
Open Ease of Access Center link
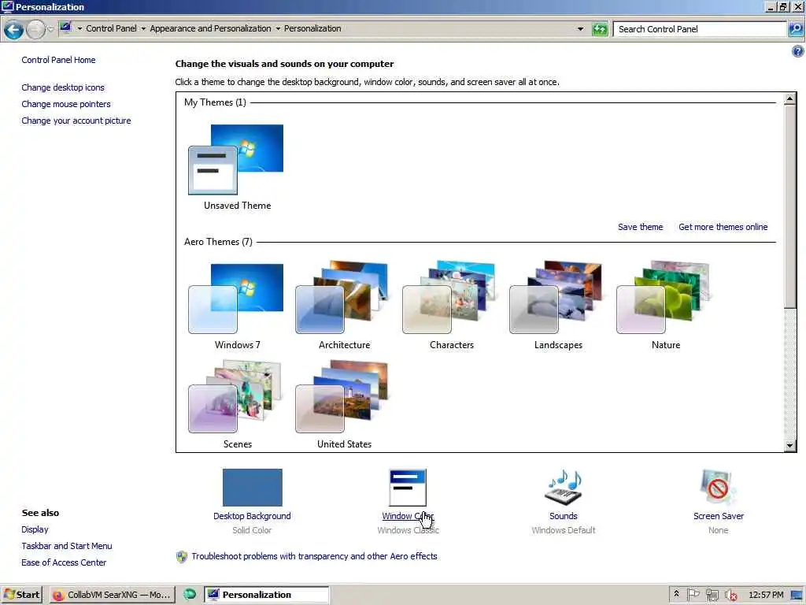(64, 562)
